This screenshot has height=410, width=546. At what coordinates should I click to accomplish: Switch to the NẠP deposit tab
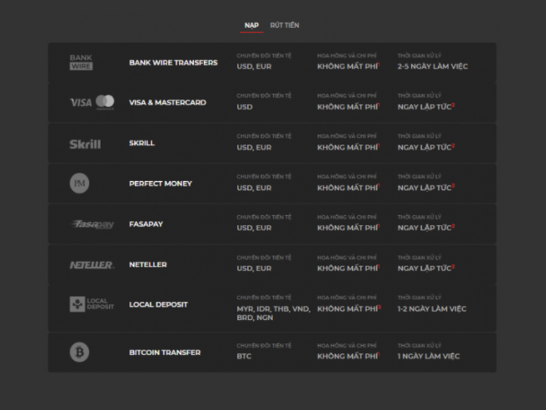[x=251, y=25]
